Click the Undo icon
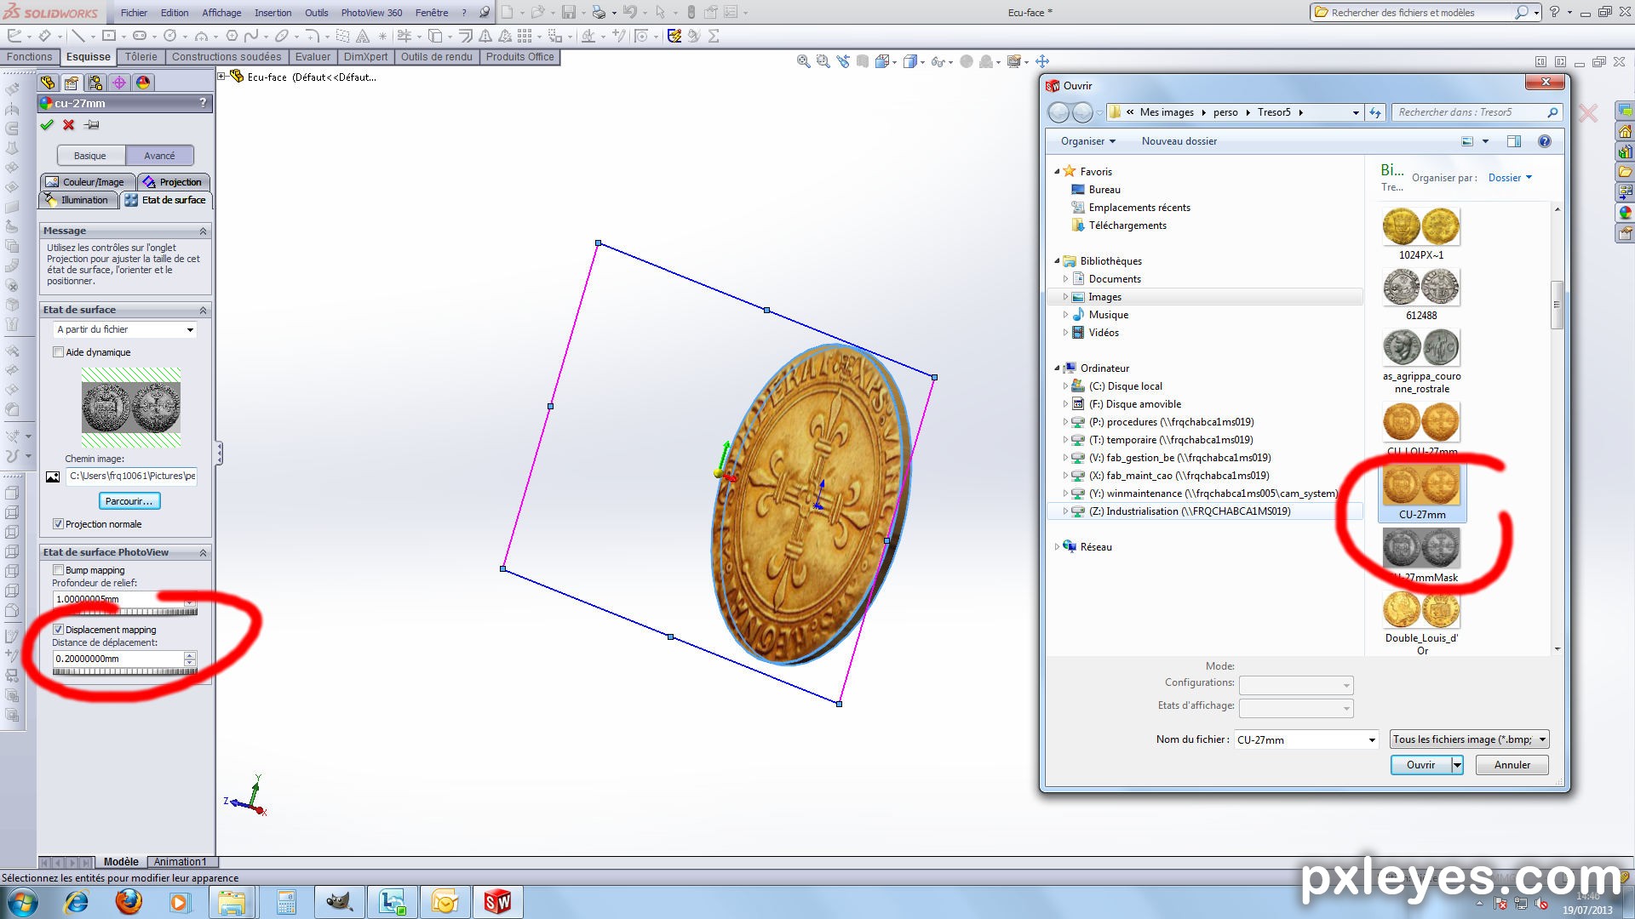Viewport: 1635px width, 919px height. (629, 12)
